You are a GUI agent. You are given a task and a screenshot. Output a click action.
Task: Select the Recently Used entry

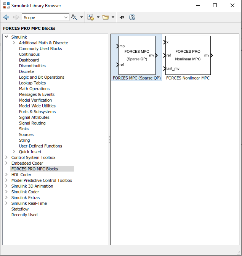pos(24,214)
